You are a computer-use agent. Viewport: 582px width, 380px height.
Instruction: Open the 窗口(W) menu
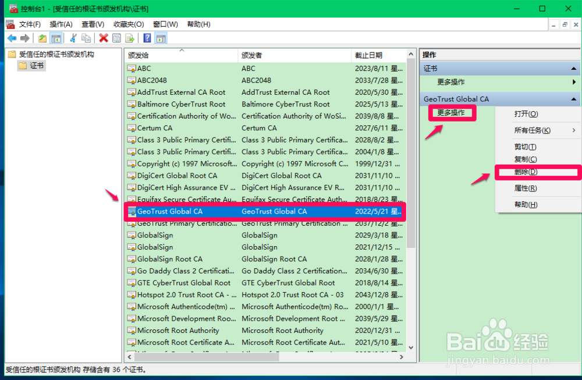pos(165,24)
